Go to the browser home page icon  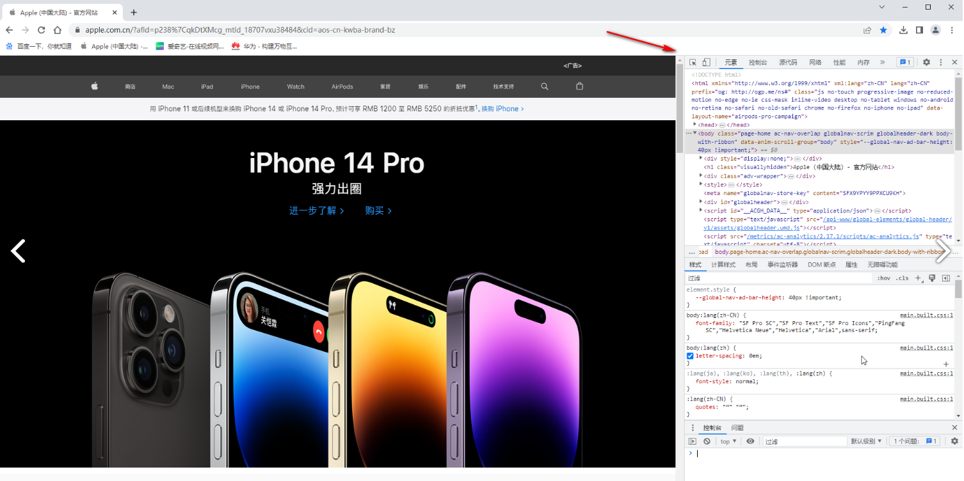[x=58, y=30]
